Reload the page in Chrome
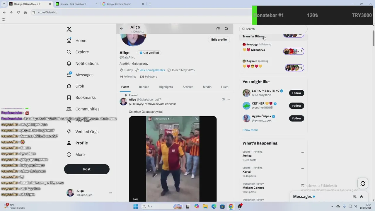 coord(18,12)
